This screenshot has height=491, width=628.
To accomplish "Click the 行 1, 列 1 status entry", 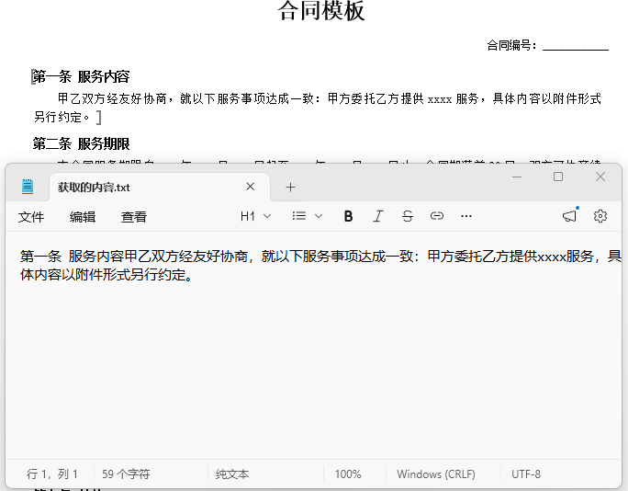I will click(x=52, y=474).
